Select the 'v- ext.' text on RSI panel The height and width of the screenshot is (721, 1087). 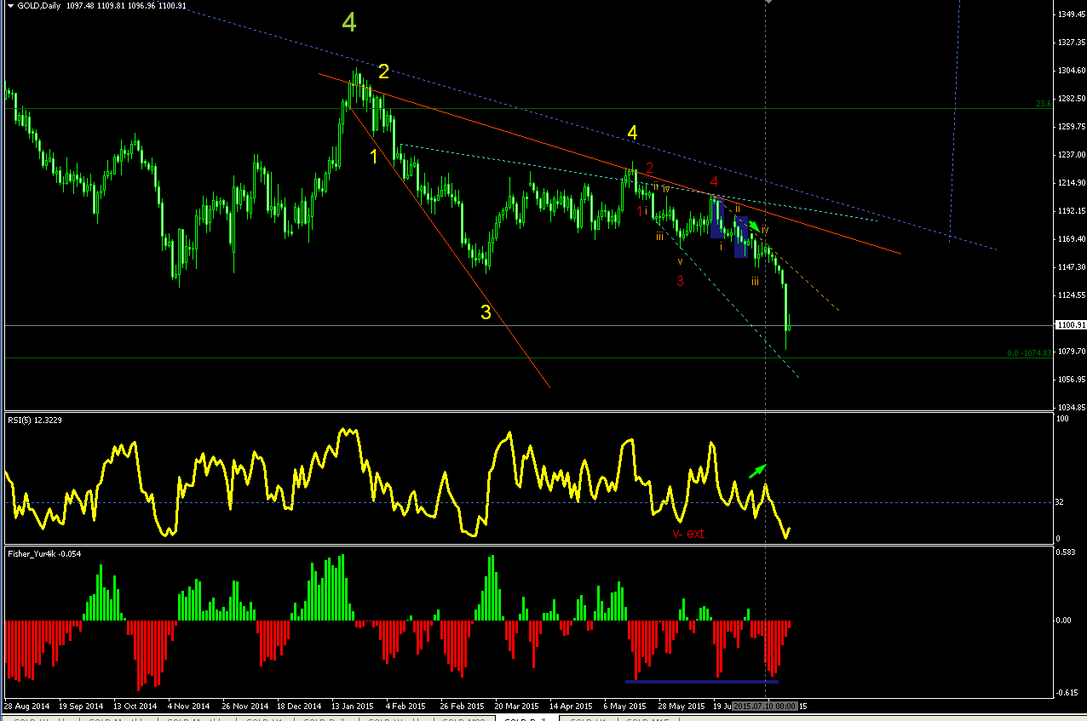point(689,535)
